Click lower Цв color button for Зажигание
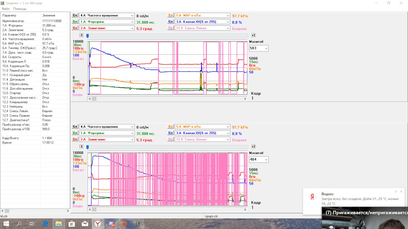Image resolution: width=408 pixels, height=229 pixels. (x=75, y=139)
